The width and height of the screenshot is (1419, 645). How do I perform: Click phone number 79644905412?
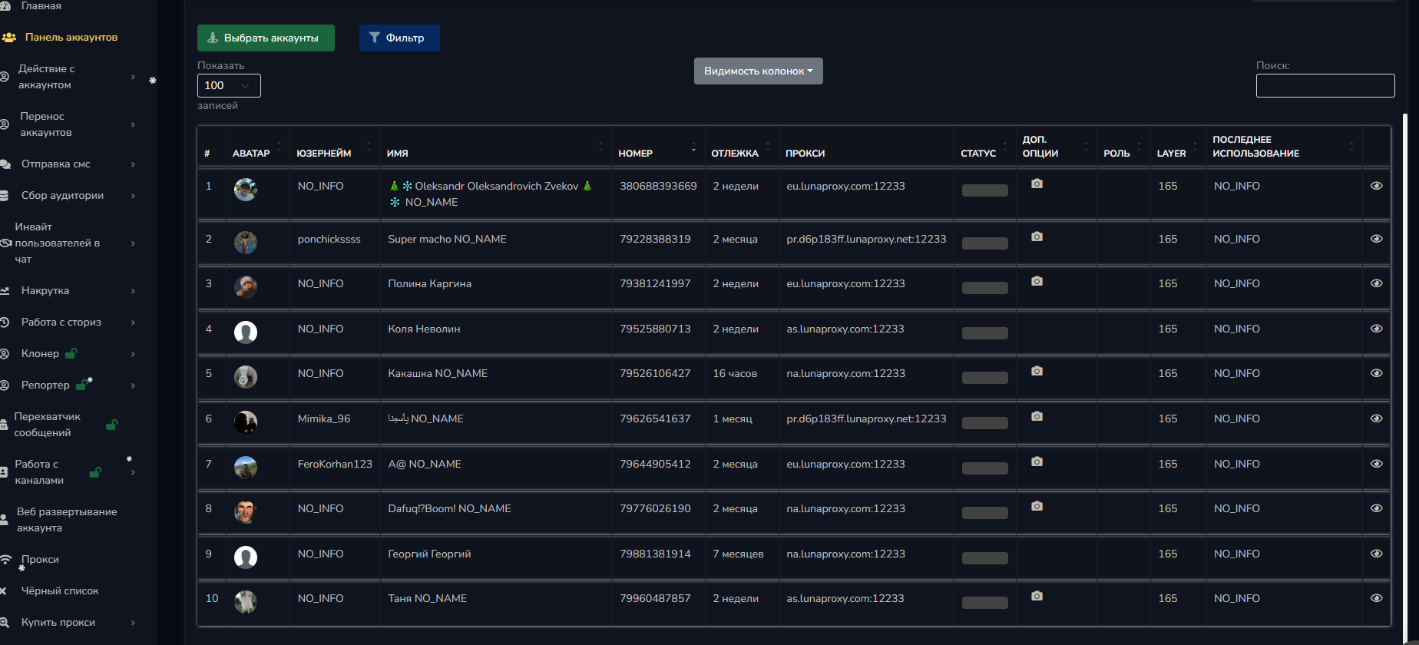click(x=655, y=464)
